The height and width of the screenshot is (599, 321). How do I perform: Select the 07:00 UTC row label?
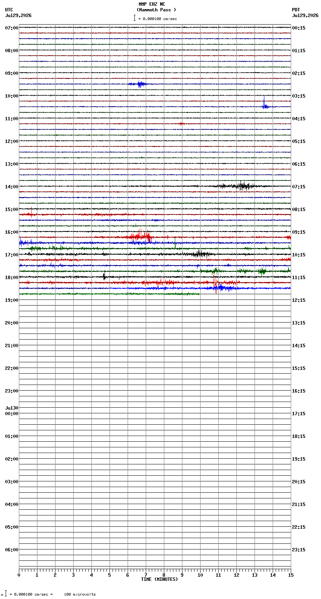[12, 28]
